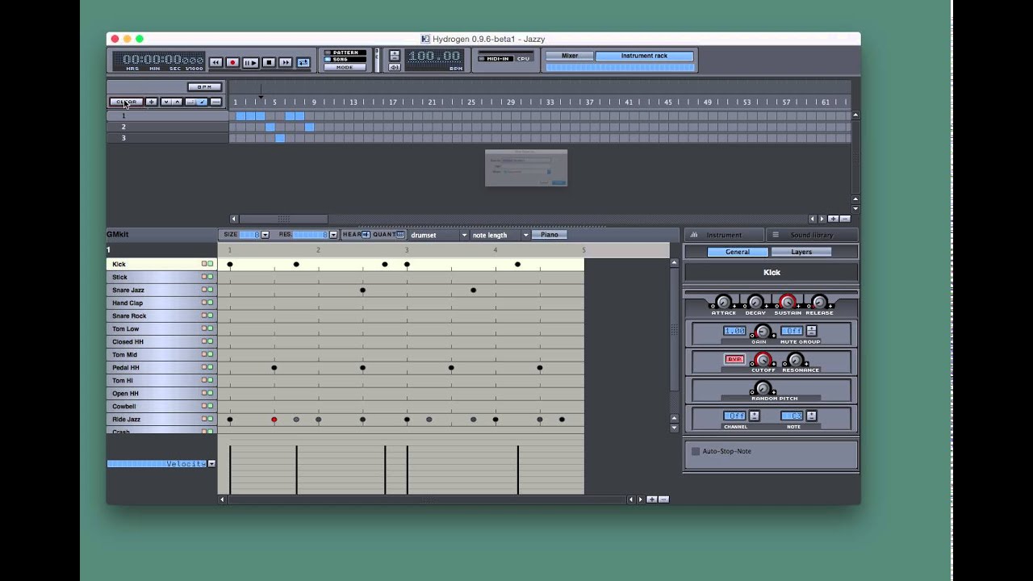Open the Mixer panel
This screenshot has height=581, width=1033.
pyautogui.click(x=570, y=56)
